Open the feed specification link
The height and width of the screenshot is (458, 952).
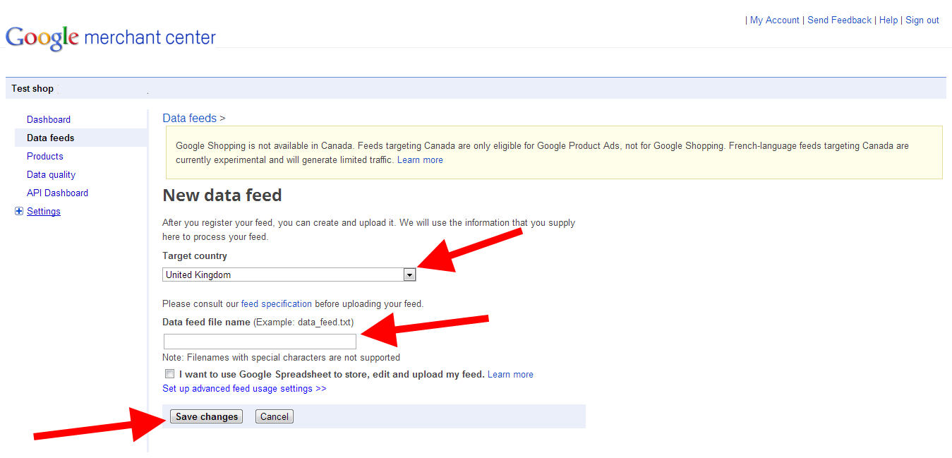click(x=277, y=303)
